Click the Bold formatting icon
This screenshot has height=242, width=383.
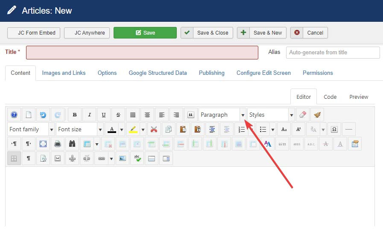tap(75, 115)
